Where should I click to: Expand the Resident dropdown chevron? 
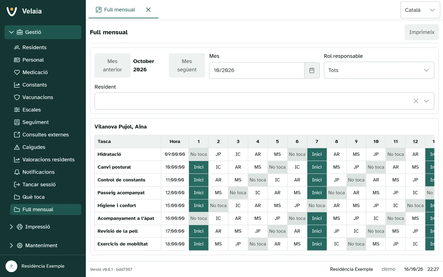click(426, 101)
